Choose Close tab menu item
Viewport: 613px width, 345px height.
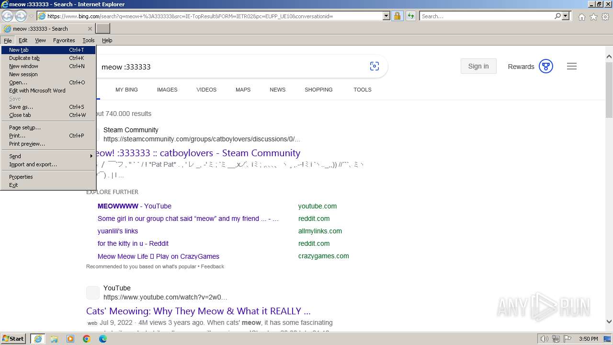[x=48, y=115]
